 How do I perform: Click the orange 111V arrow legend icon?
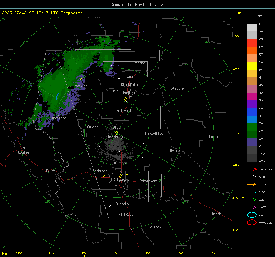click(x=252, y=184)
